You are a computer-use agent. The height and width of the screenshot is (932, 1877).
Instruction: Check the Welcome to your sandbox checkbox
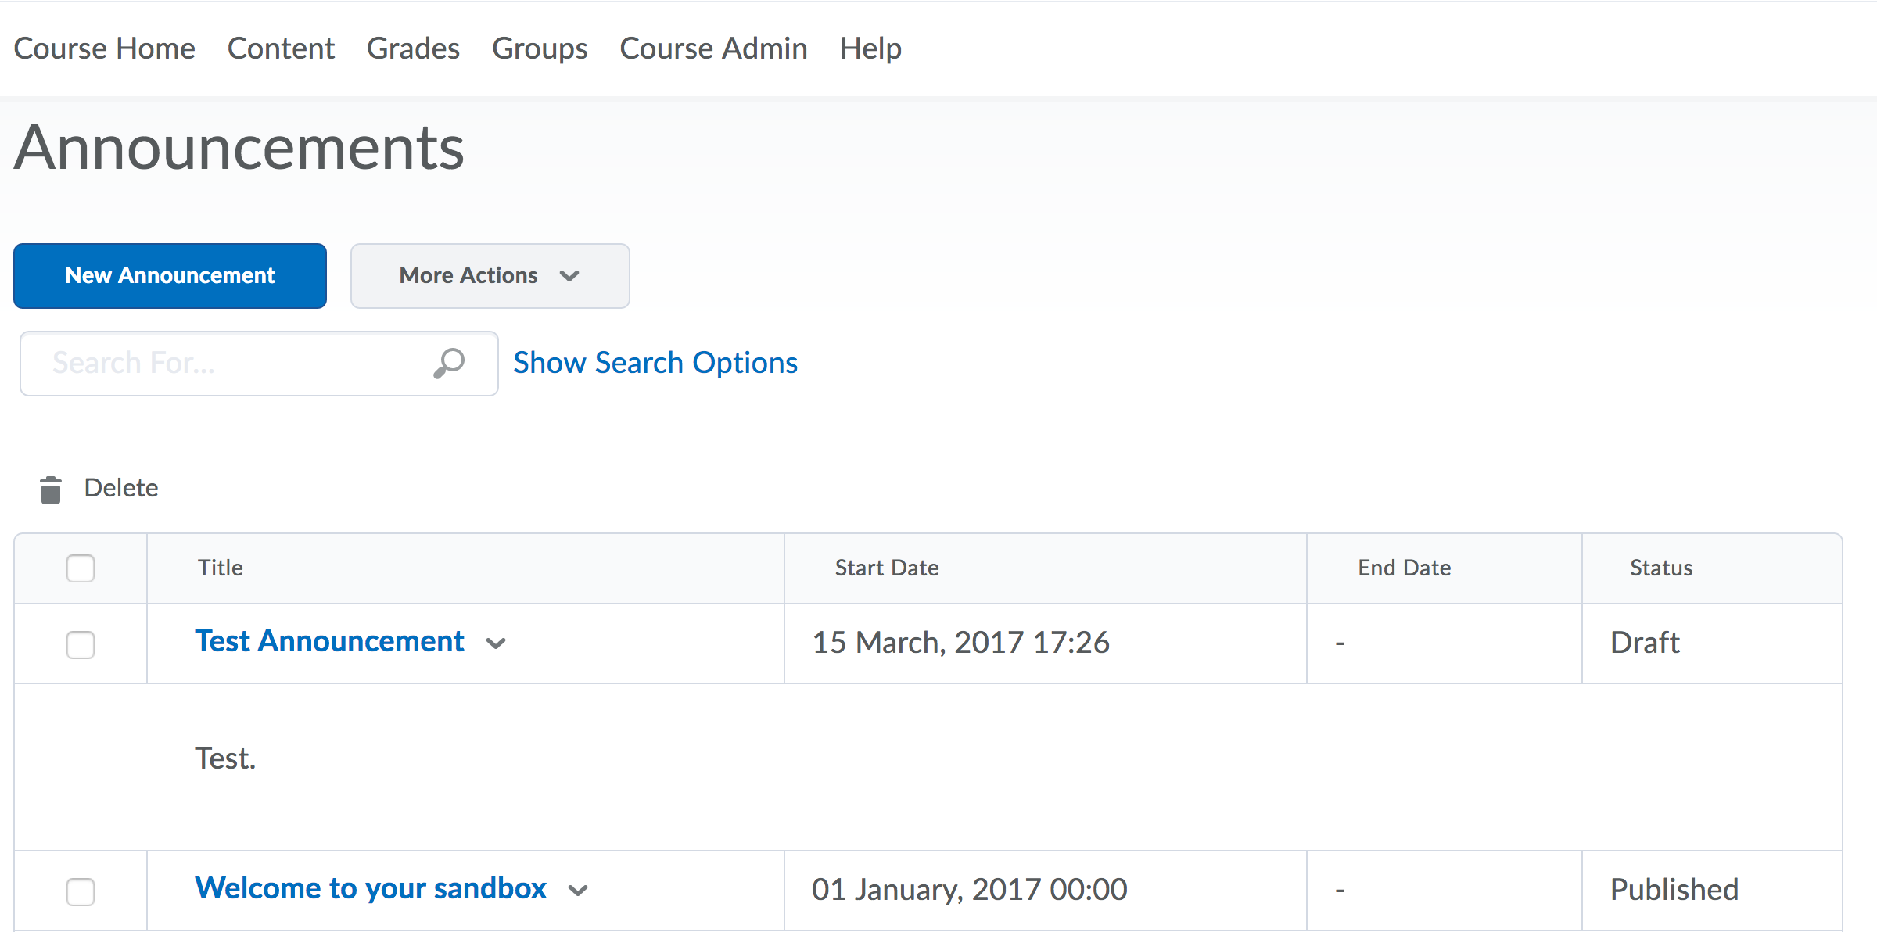click(x=81, y=891)
